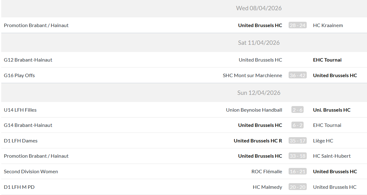The image size is (367, 195).
Task: Click the 2 - 6 score badge
Action: pos(297,110)
